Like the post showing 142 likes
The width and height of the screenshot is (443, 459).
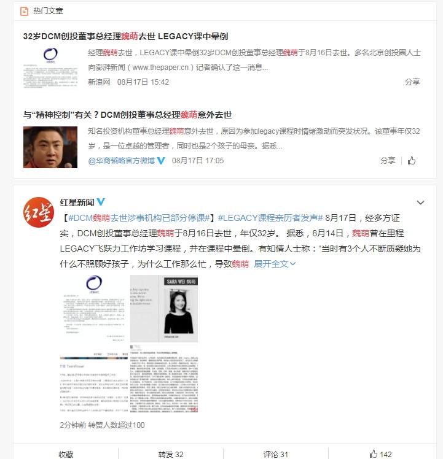380,454
